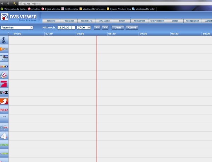Go back with browser back arrow
Image resolution: width=212 pixels, height=162 pixels.
2,4
